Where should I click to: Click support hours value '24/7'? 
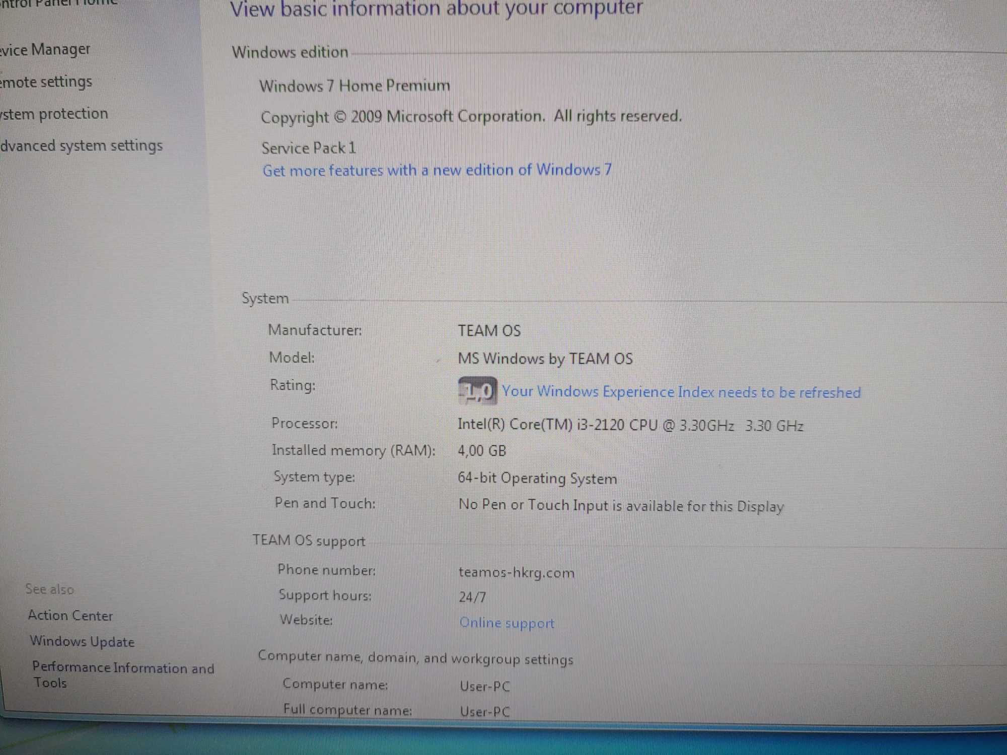(472, 597)
